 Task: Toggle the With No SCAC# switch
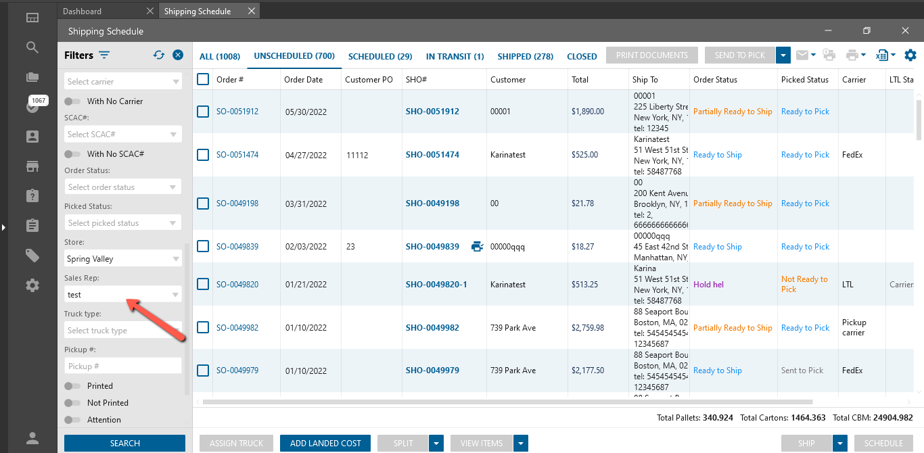click(x=72, y=154)
